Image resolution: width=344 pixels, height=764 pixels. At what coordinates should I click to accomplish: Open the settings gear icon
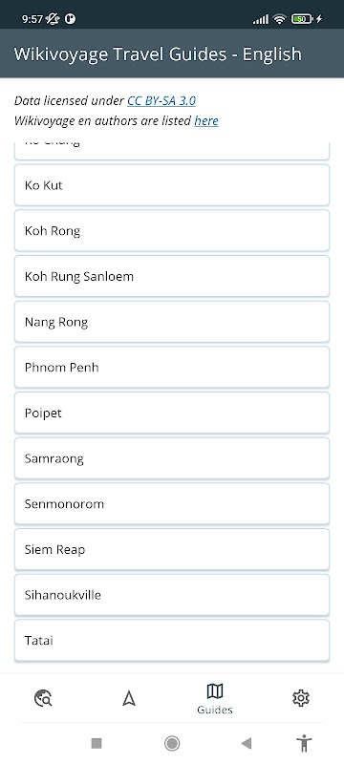301,698
